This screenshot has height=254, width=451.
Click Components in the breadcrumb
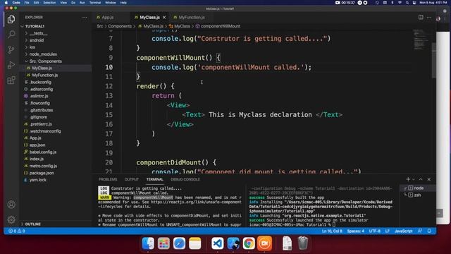[x=120, y=26]
